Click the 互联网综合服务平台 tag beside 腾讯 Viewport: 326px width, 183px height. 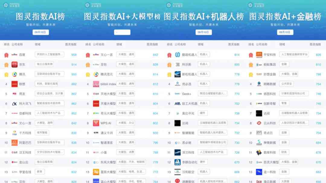(50, 74)
